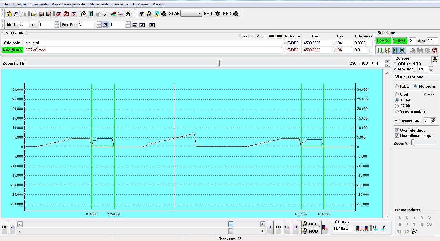Click the Originale button
This screenshot has width=440, height=241.
(x=12, y=43)
